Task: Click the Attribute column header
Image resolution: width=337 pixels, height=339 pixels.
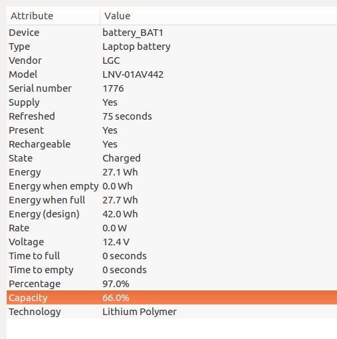Action: pyautogui.click(x=53, y=16)
